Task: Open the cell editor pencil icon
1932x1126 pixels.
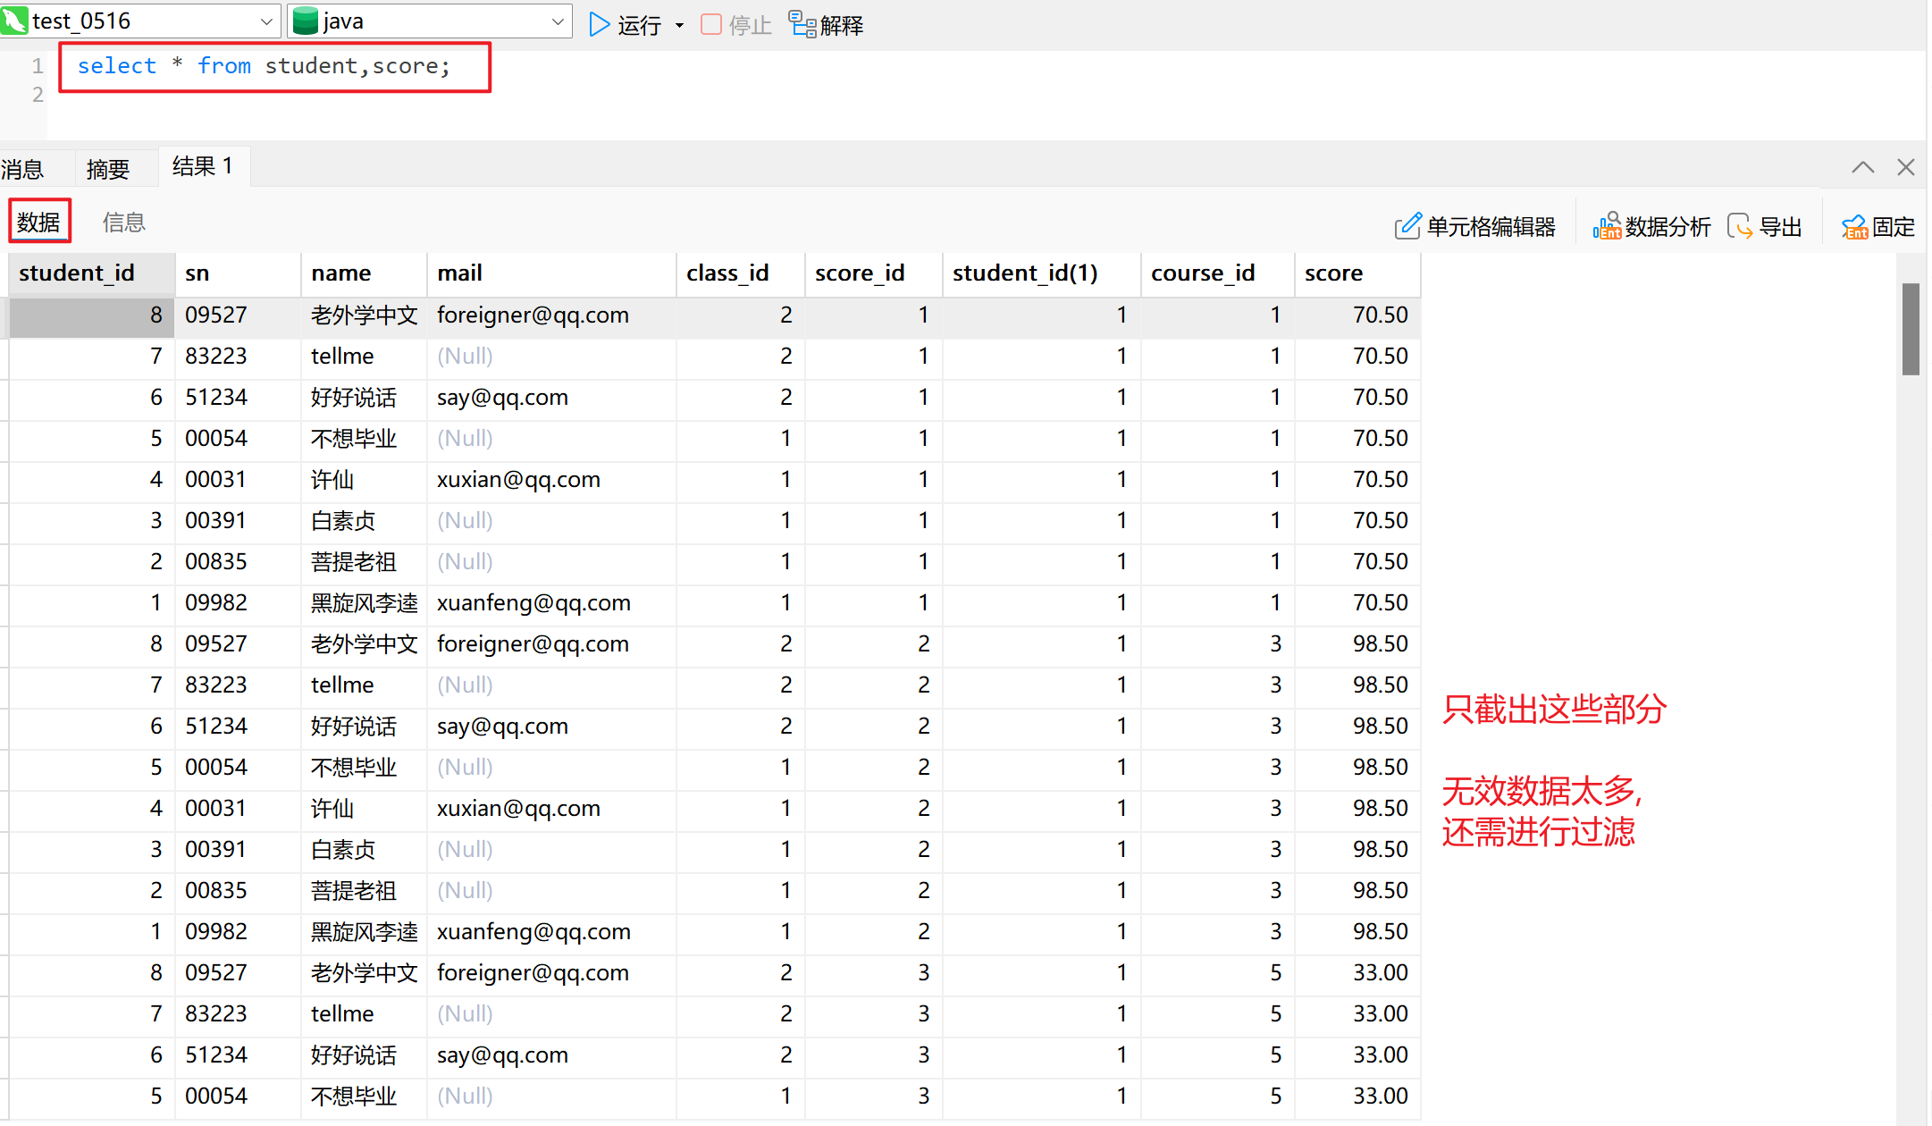Action: click(x=1407, y=226)
